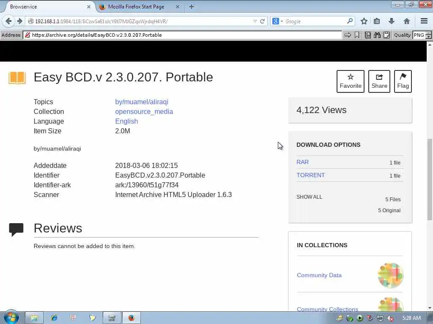Click the 2018-03-06 18:02:15 added date
This screenshot has height=324, width=433.
pyautogui.click(x=146, y=165)
